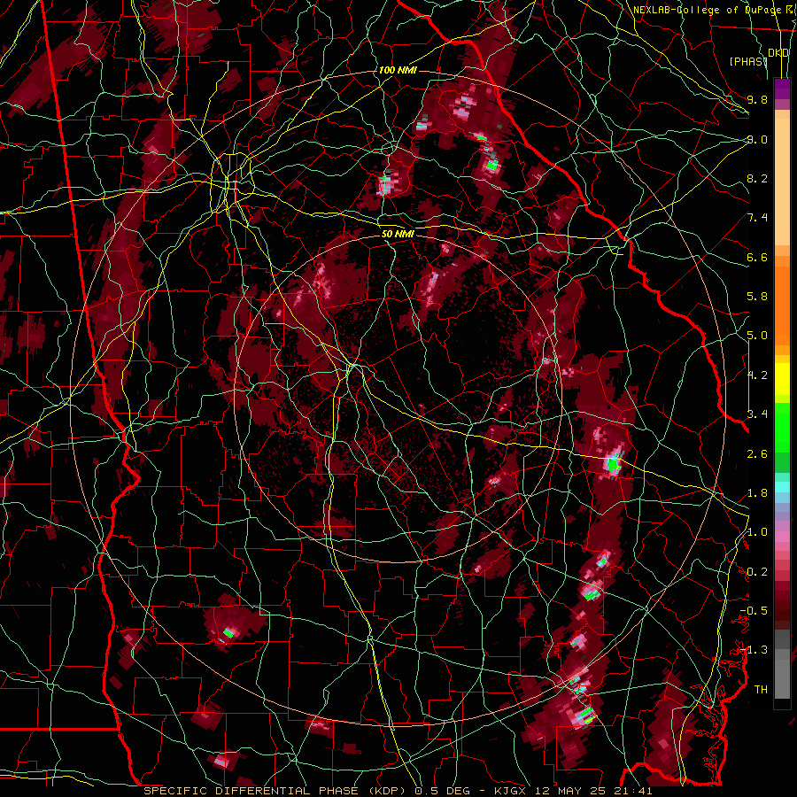The height and width of the screenshot is (797, 797).
Task: Select the "[PHAS]" label above the color scale
Action: 748,61
